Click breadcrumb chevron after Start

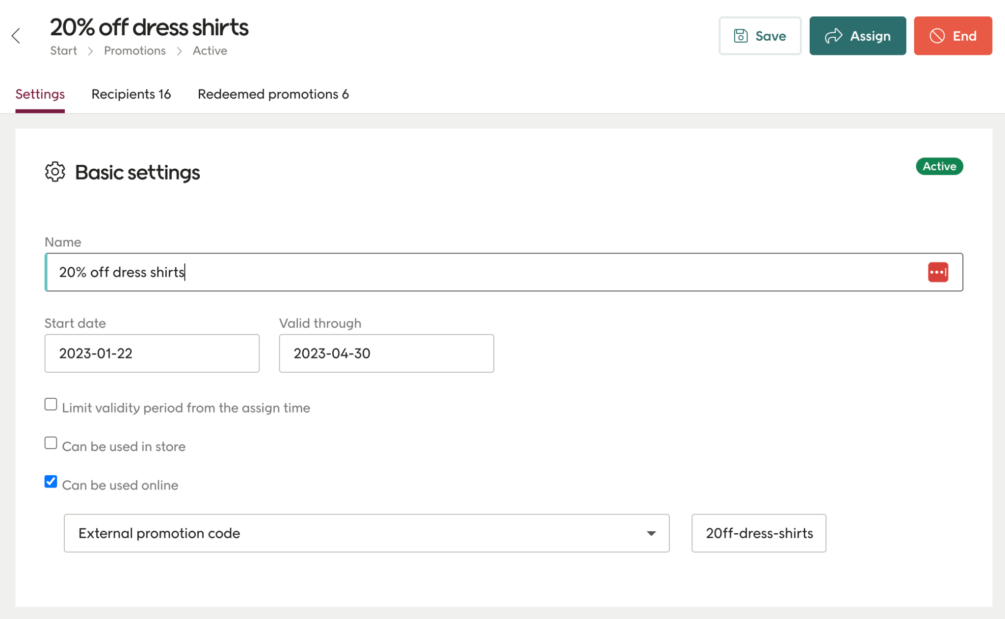click(x=90, y=51)
